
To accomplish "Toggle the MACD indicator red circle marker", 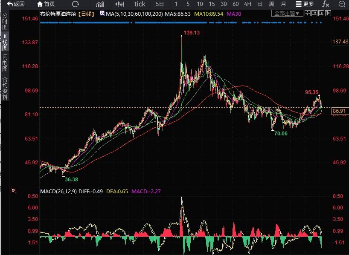I will 13,190.
